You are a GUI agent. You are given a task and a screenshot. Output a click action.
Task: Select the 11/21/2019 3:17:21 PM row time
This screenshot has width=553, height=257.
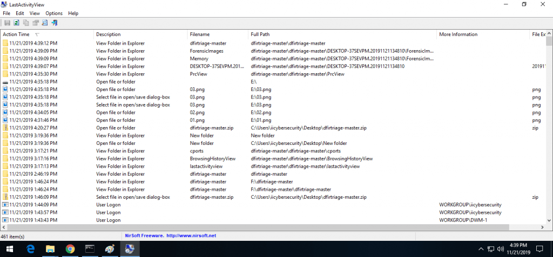click(x=33, y=151)
